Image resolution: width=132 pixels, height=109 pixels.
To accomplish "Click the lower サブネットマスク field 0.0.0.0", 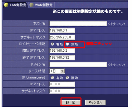I will point(62,91).
